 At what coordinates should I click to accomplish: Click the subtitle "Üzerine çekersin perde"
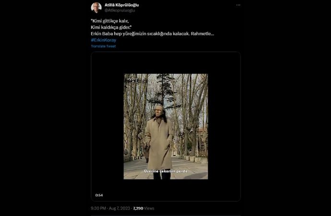(165, 171)
